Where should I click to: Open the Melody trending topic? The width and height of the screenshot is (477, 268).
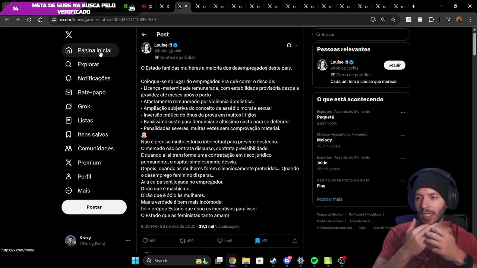pos(324,140)
